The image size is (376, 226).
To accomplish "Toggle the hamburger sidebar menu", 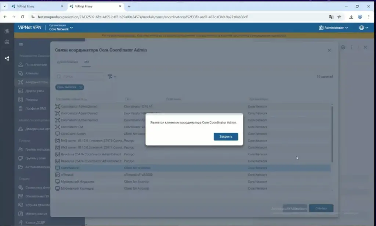I will click(x=21, y=44).
